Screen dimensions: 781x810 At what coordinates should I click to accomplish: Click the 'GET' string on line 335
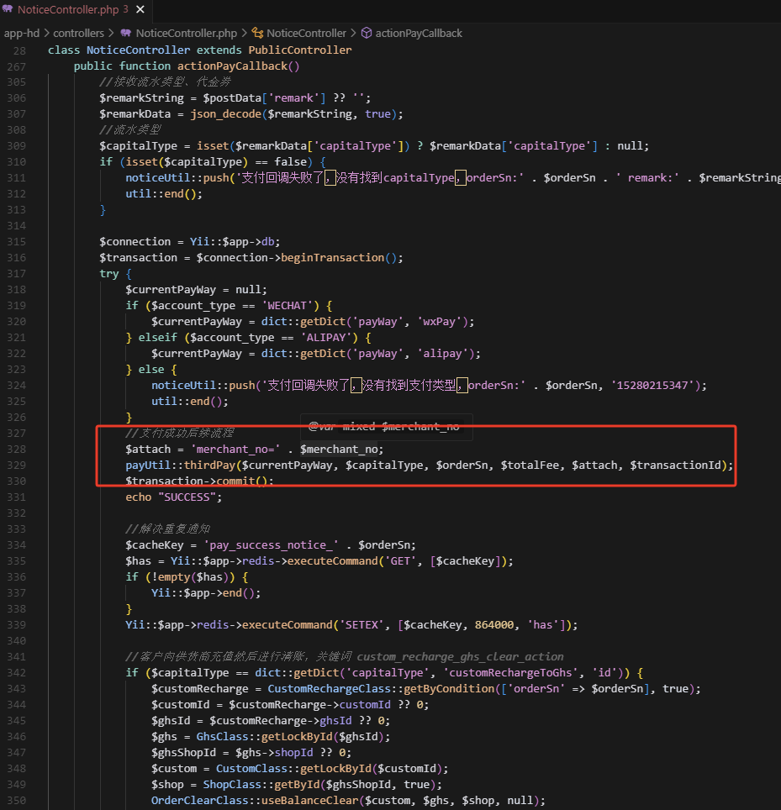click(x=400, y=561)
